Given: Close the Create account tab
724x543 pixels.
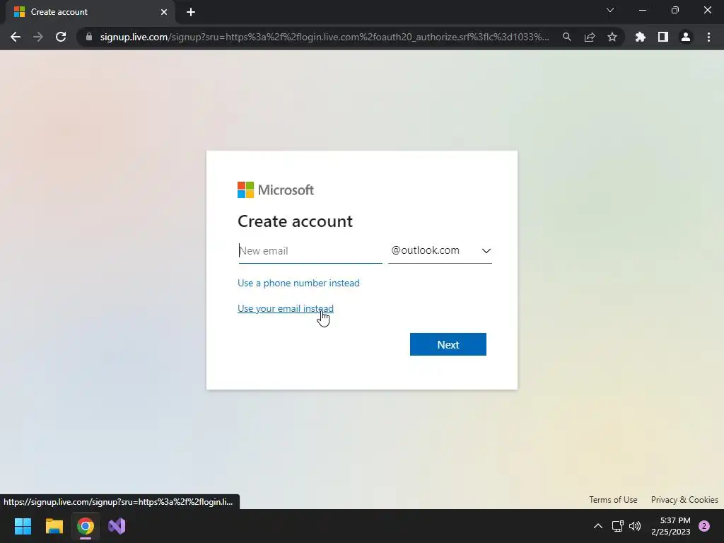Looking at the screenshot, I should [164, 12].
